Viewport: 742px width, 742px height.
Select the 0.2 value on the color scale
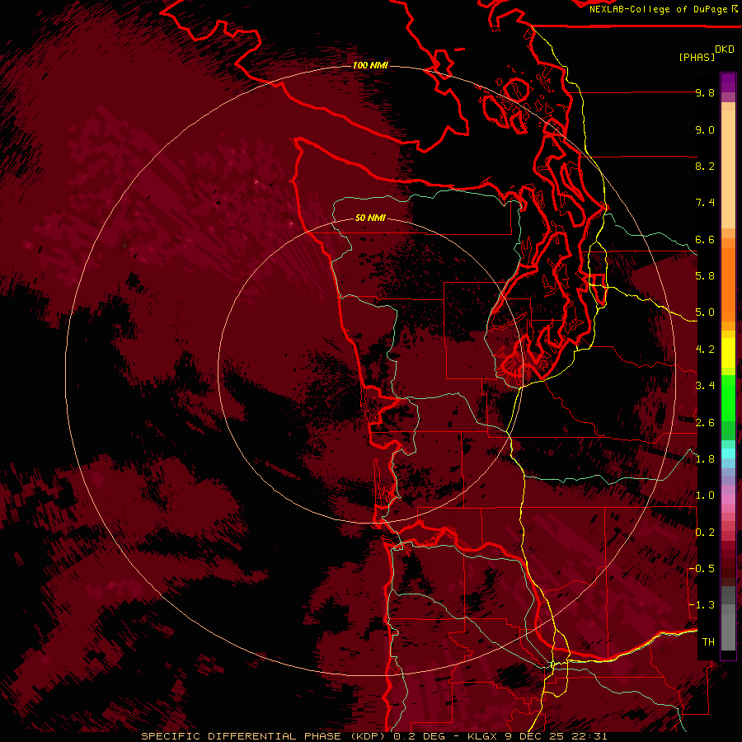[705, 533]
